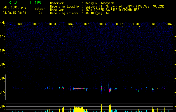176x112 pixels.
Task: Click the meteor label
Action: pyautogui.click(x=40, y=9)
